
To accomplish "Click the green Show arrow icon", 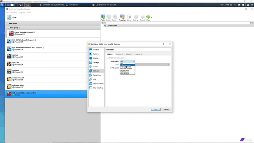I will click(x=148, y=16).
